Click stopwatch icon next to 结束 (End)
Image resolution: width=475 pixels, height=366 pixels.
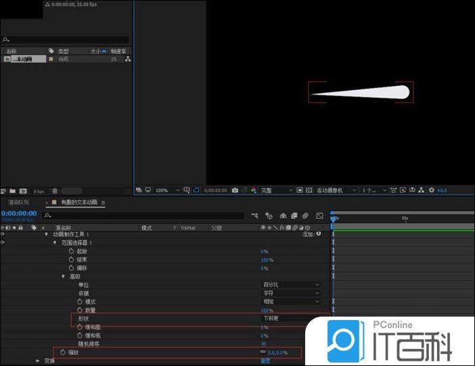click(71, 259)
